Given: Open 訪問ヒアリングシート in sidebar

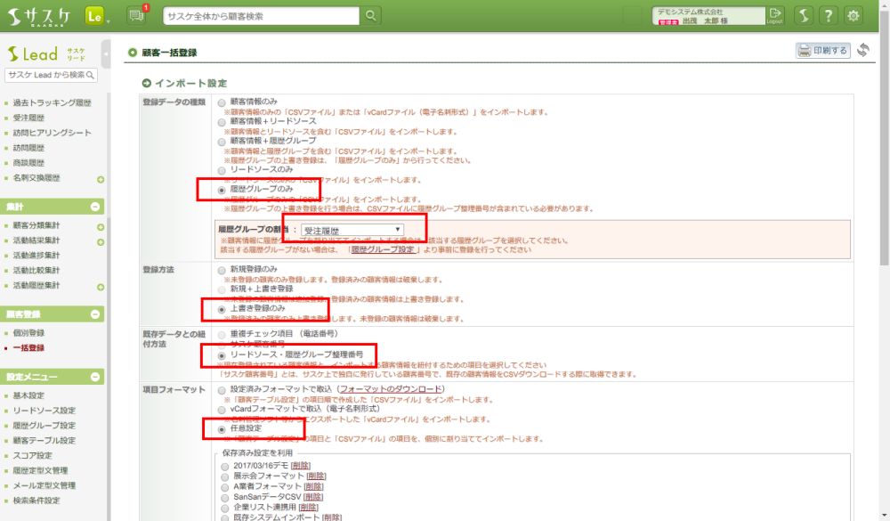Looking at the screenshot, I should pos(52,133).
